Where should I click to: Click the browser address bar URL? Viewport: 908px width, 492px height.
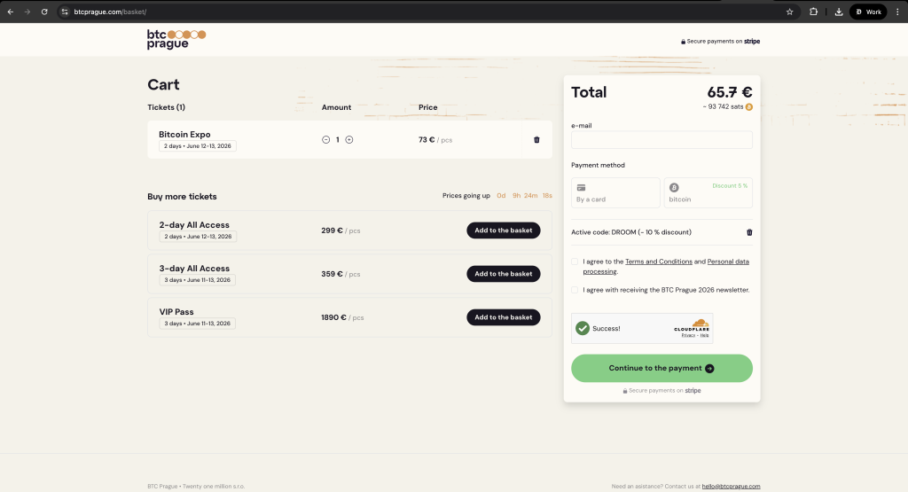click(110, 12)
